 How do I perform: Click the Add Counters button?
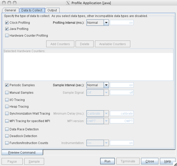pyautogui.click(x=60, y=44)
